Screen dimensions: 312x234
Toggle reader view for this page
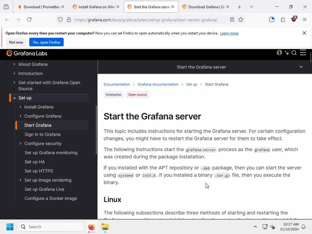[x=232, y=19]
